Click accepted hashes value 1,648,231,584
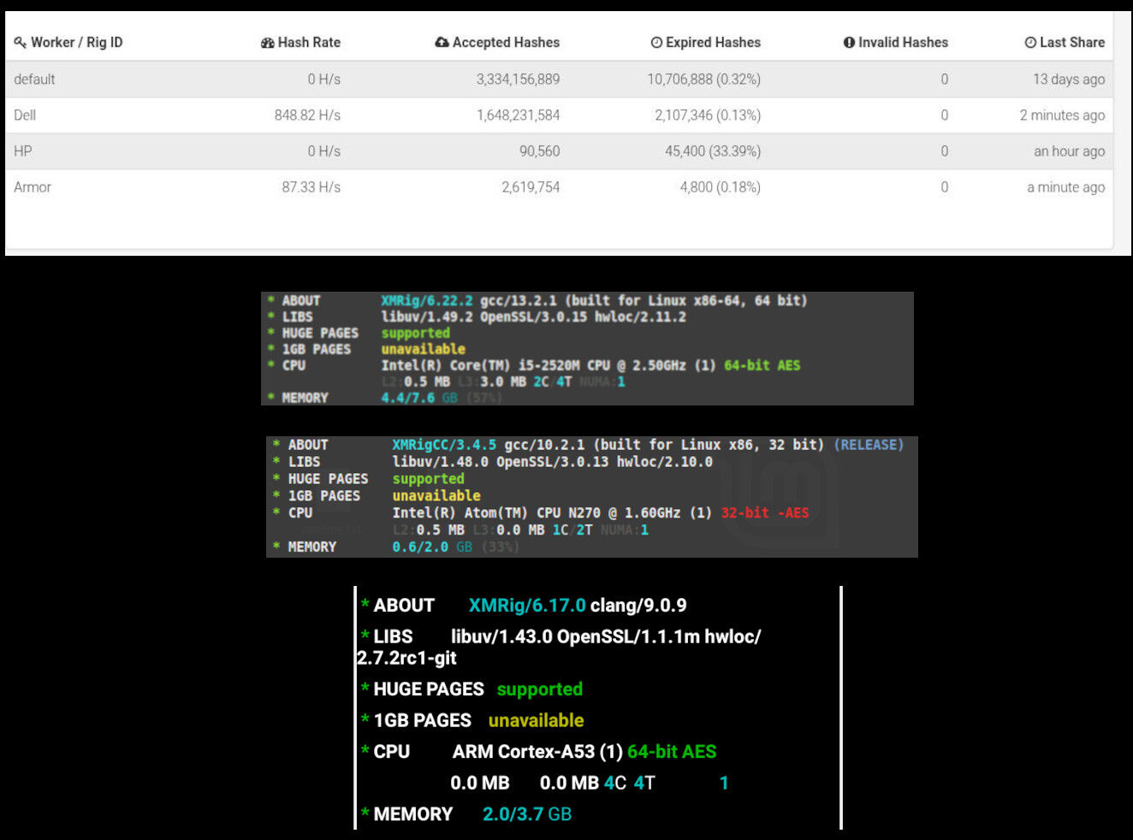 coord(518,115)
